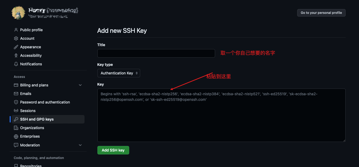The image size is (359, 167).
Task: Open the Key type dropdown
Action: [119, 73]
